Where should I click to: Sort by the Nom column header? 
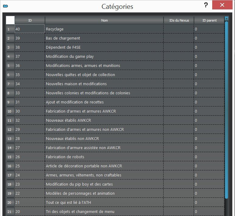point(104,20)
